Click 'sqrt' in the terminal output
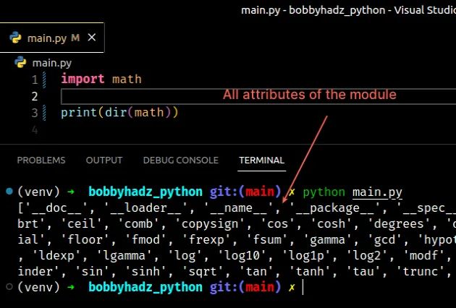This screenshot has height=308, width=456. pyautogui.click(x=203, y=272)
